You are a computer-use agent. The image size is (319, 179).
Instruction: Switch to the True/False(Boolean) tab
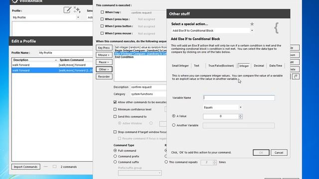tap(221, 66)
